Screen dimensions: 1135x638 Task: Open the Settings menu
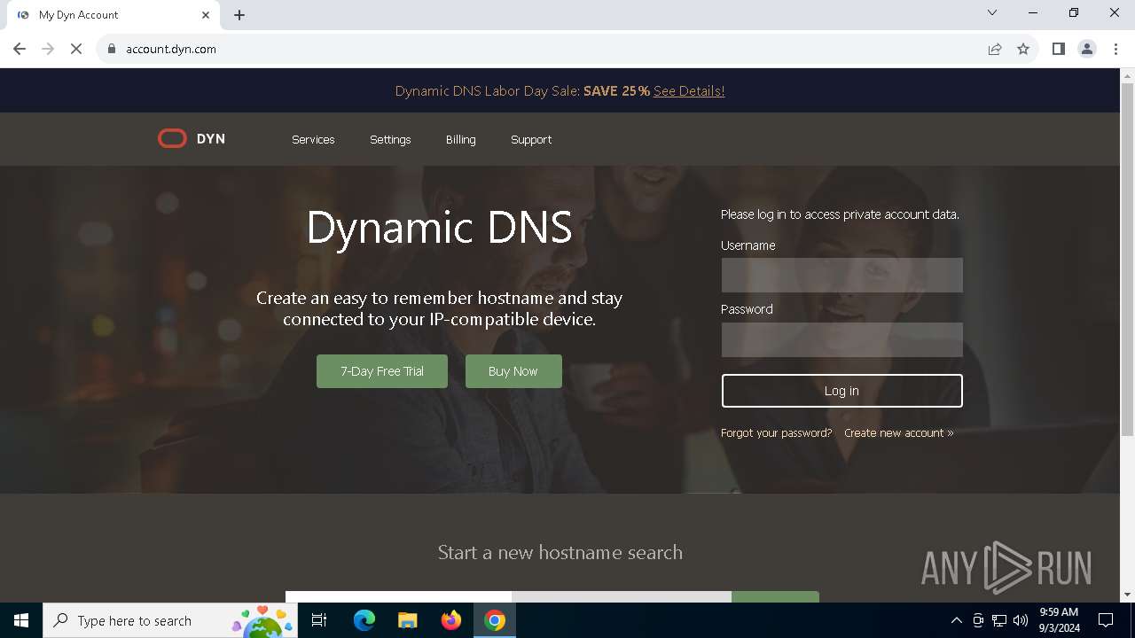(x=390, y=139)
